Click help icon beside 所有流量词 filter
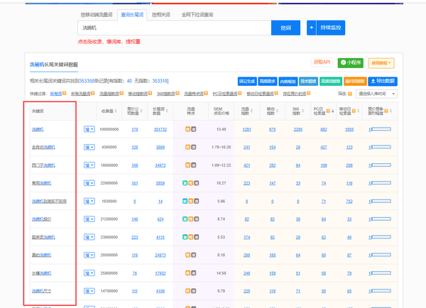Viewport: 426px width, 308px height. tap(93, 93)
